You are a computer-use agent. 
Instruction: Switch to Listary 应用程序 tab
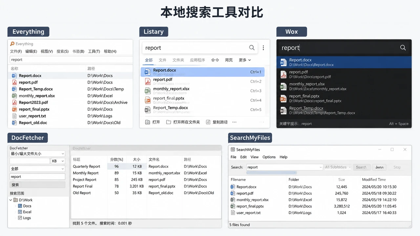pos(198,60)
